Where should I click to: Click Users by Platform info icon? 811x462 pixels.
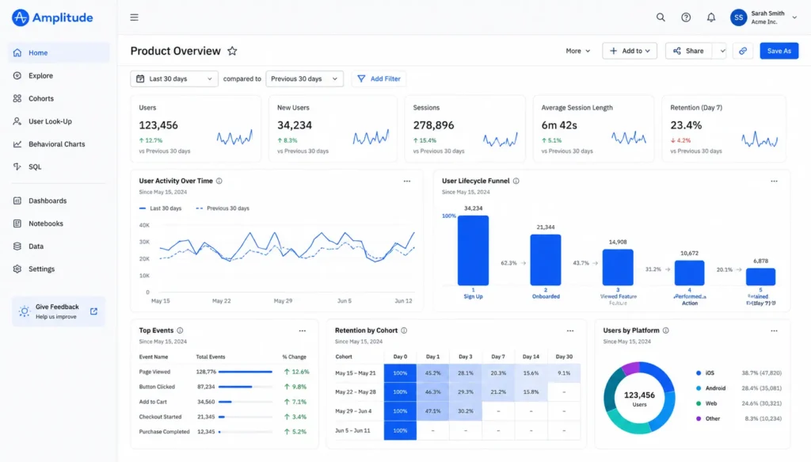point(665,330)
